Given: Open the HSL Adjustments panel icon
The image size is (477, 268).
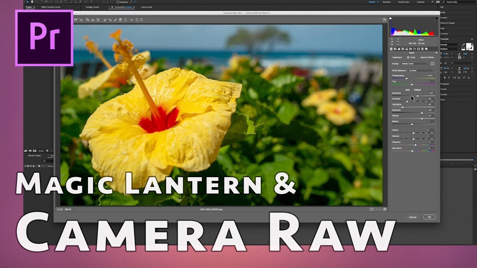Looking at the screenshot, I should 403,49.
